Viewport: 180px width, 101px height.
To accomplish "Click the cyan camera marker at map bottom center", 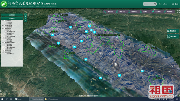I will point(101,78).
